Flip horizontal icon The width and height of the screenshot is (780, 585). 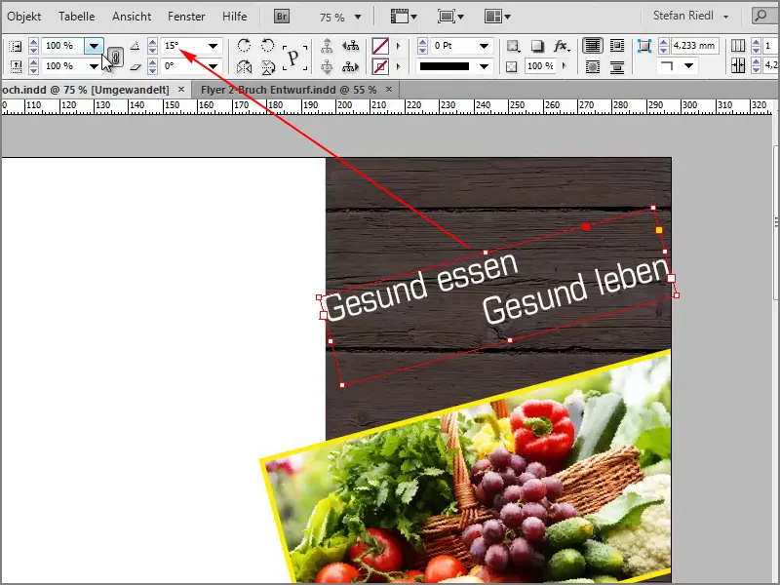click(x=244, y=66)
